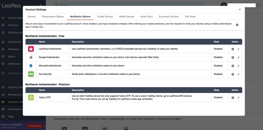The width and height of the screenshot is (263, 130).
Task: Click the Yubico OTP green logo
Action: coord(31,97)
